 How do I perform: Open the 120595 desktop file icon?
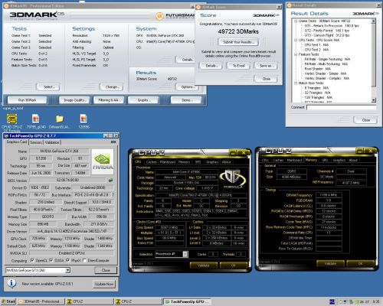pos(83,119)
